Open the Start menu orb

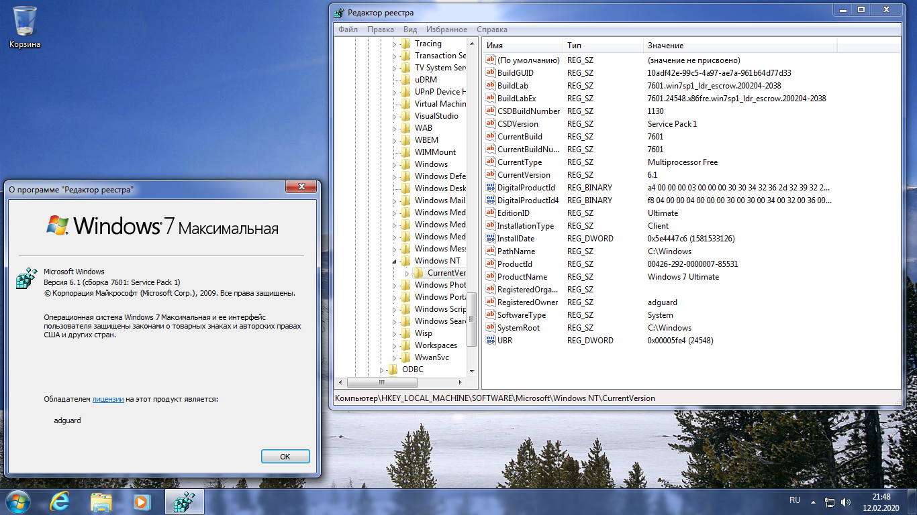point(18,501)
